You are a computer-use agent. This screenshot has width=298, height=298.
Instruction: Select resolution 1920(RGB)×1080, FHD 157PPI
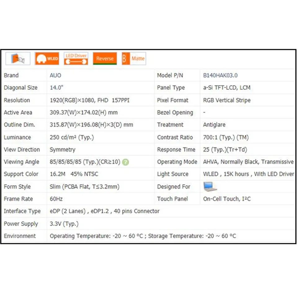coord(89,100)
